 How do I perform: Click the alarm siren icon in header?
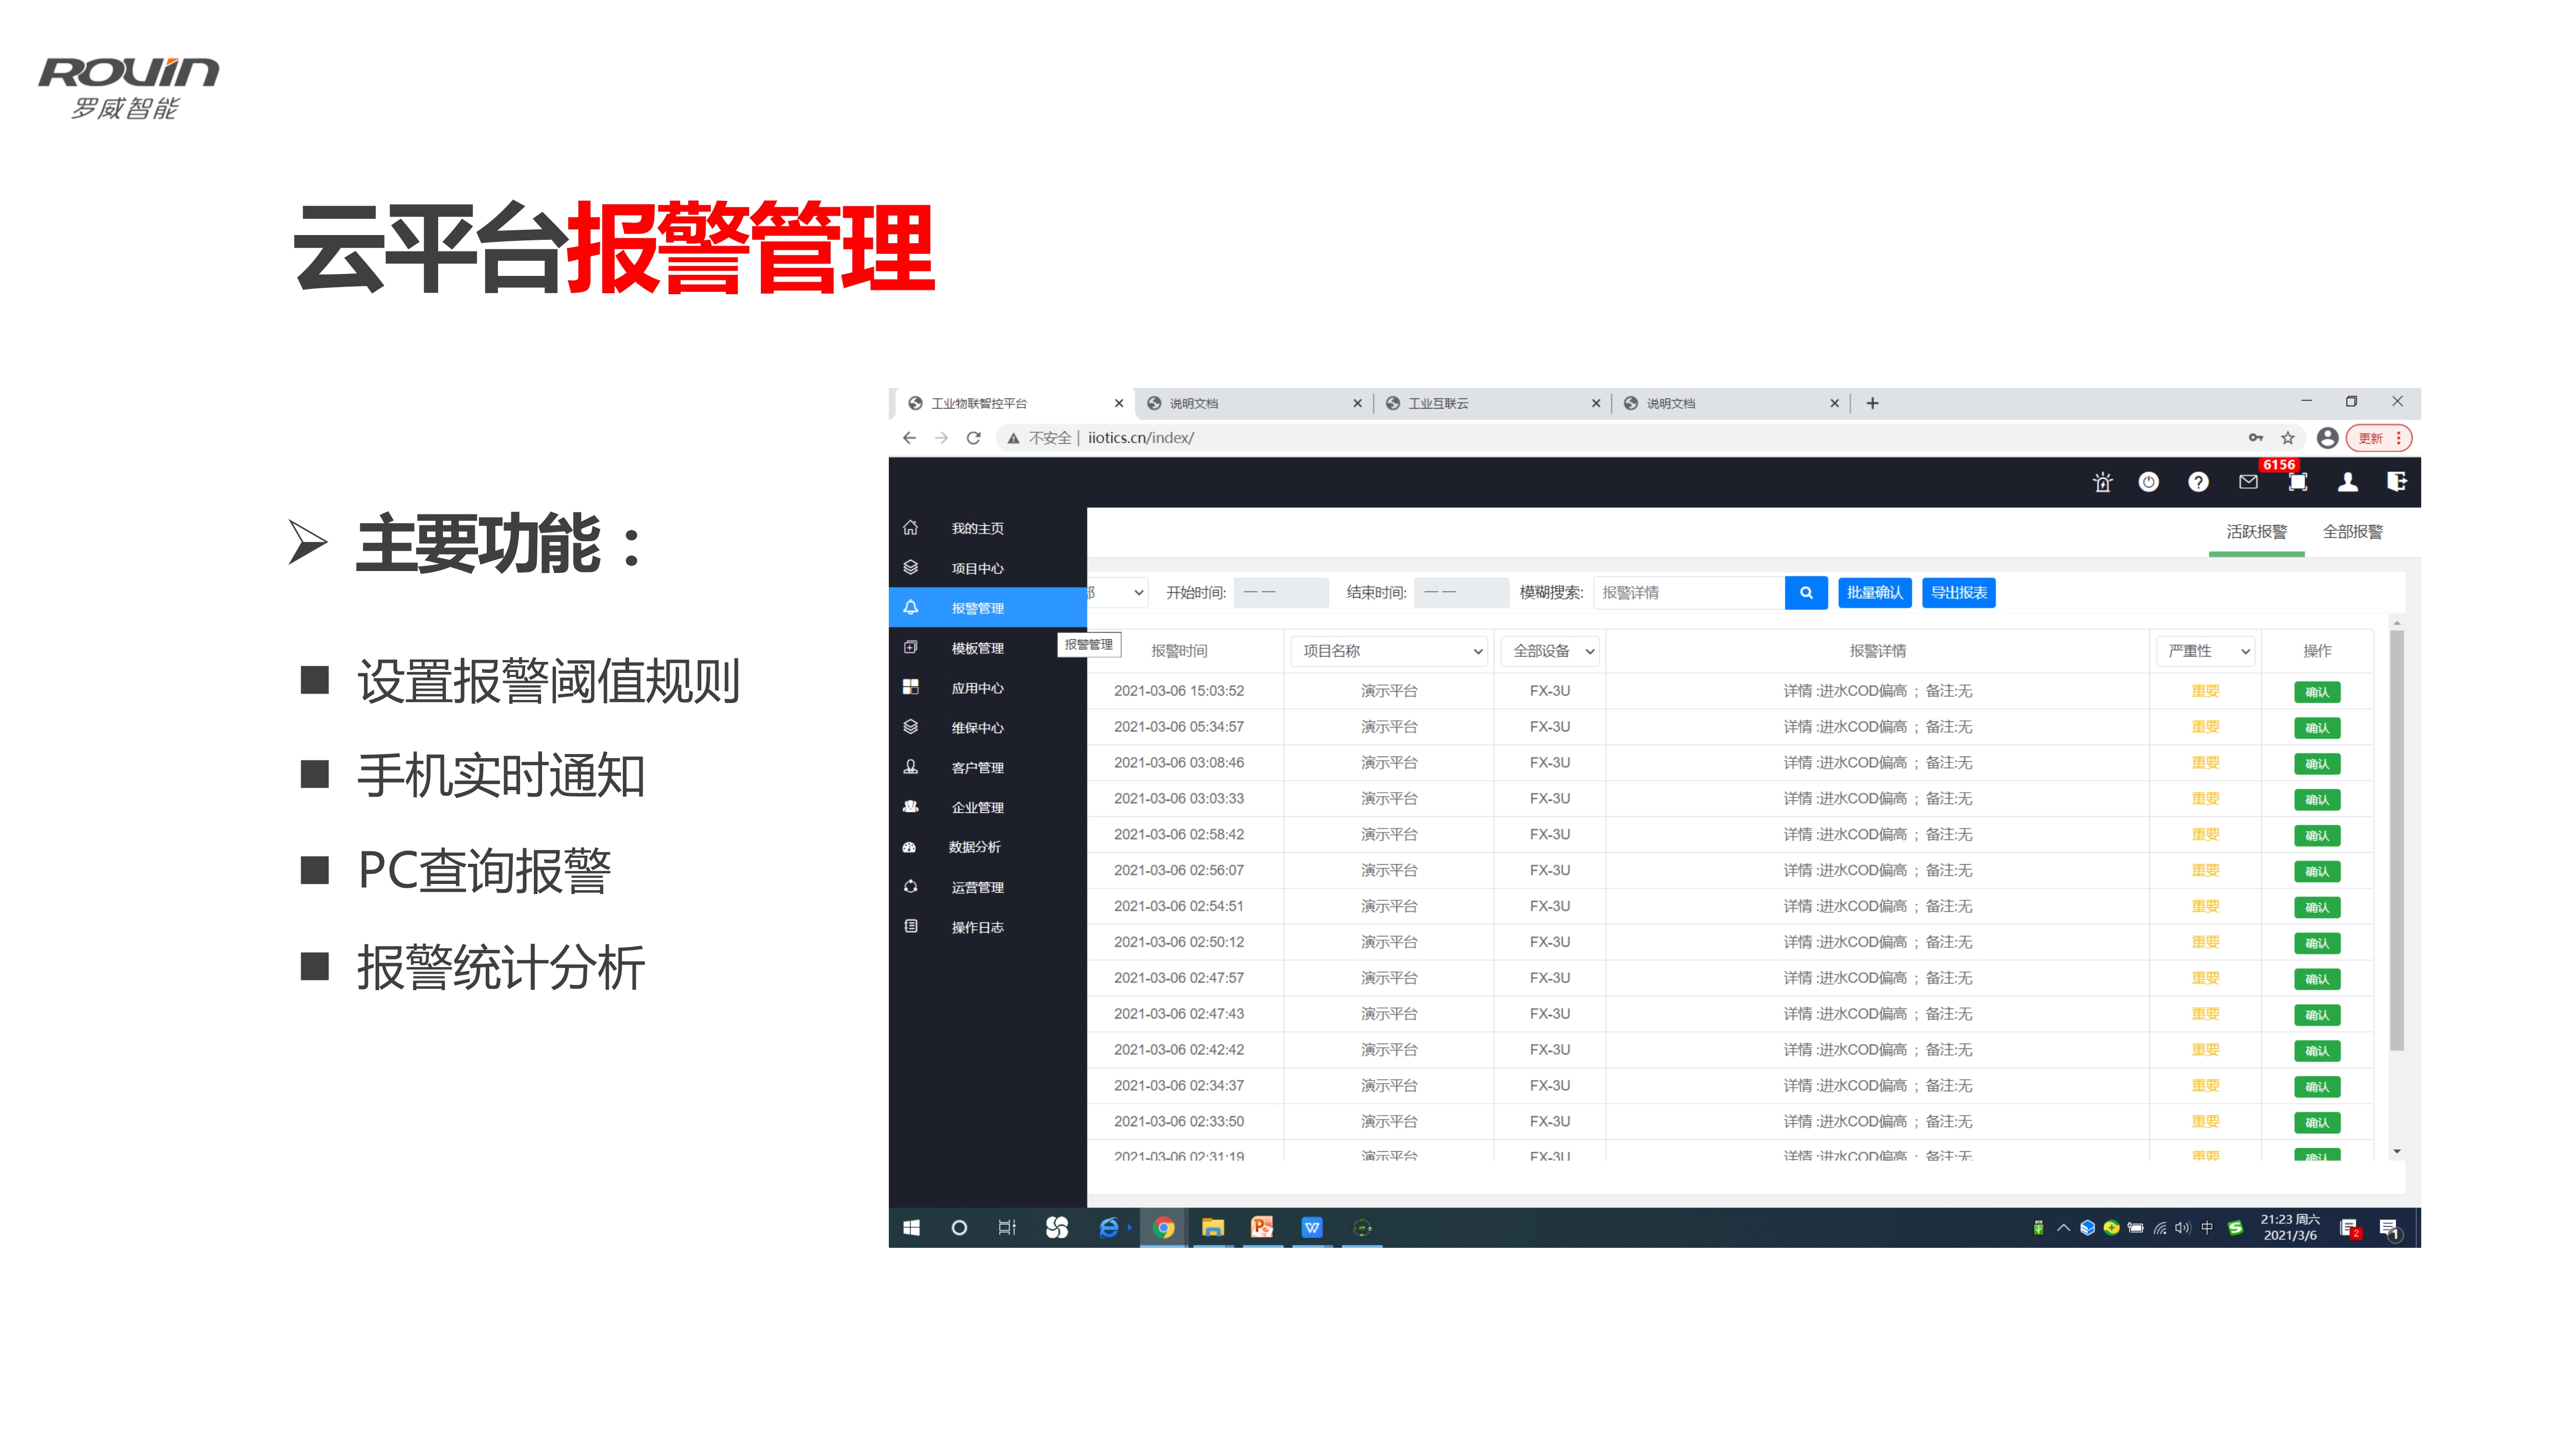point(2102,483)
